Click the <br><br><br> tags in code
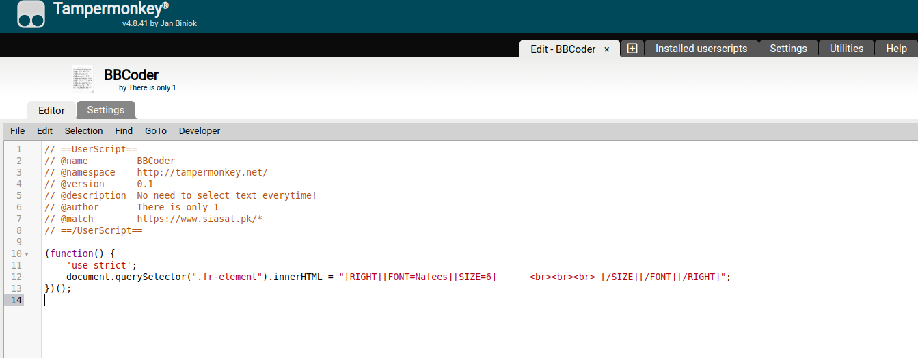 [x=563, y=277]
